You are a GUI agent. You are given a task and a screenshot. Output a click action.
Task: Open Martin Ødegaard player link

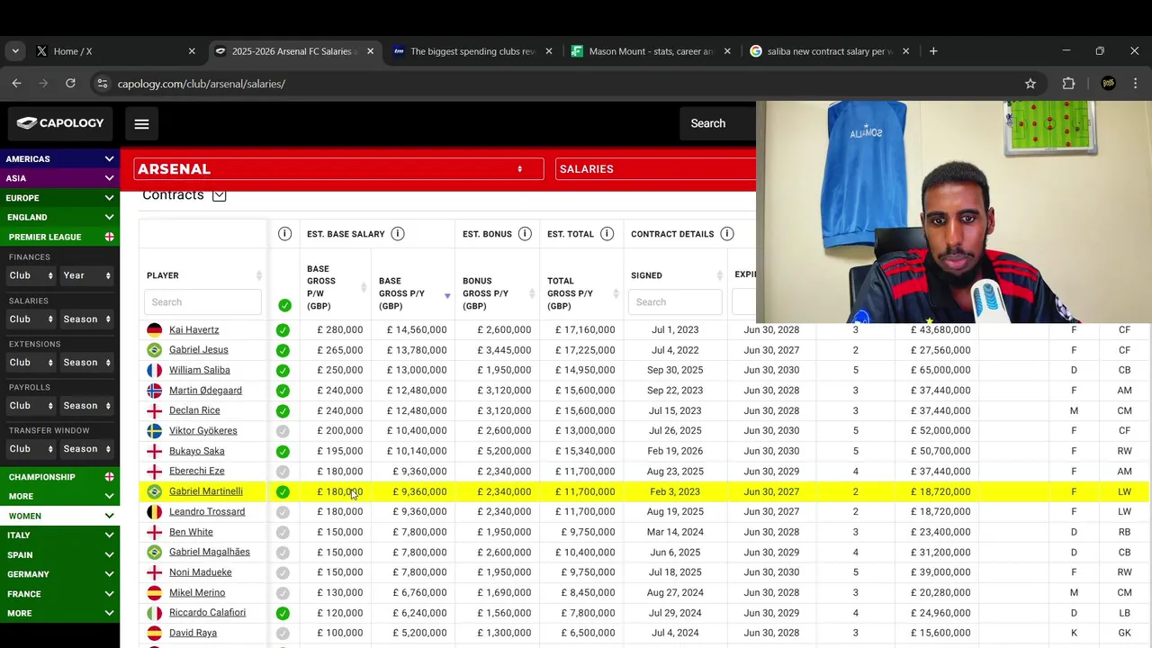coord(205,391)
